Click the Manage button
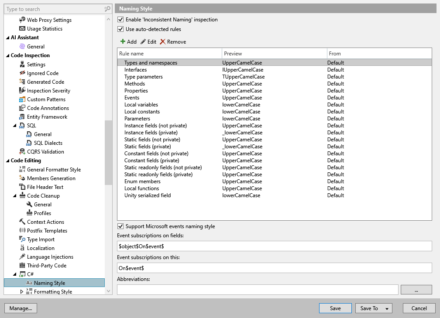 (21, 308)
